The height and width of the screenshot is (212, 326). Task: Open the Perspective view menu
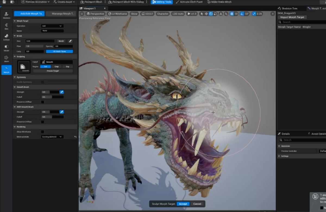[95, 14]
